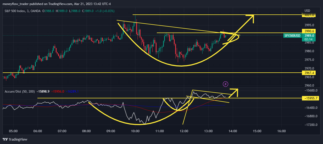Click the moneyflow_trader published header text
The image size is (323, 144).
click(57, 4)
